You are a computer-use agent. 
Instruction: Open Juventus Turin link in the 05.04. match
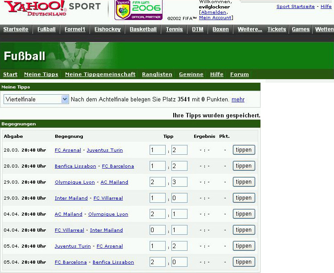pyautogui.click(x=73, y=246)
